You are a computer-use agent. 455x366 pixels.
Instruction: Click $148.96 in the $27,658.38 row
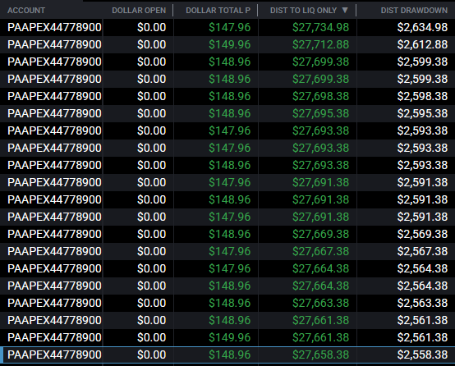pos(229,355)
